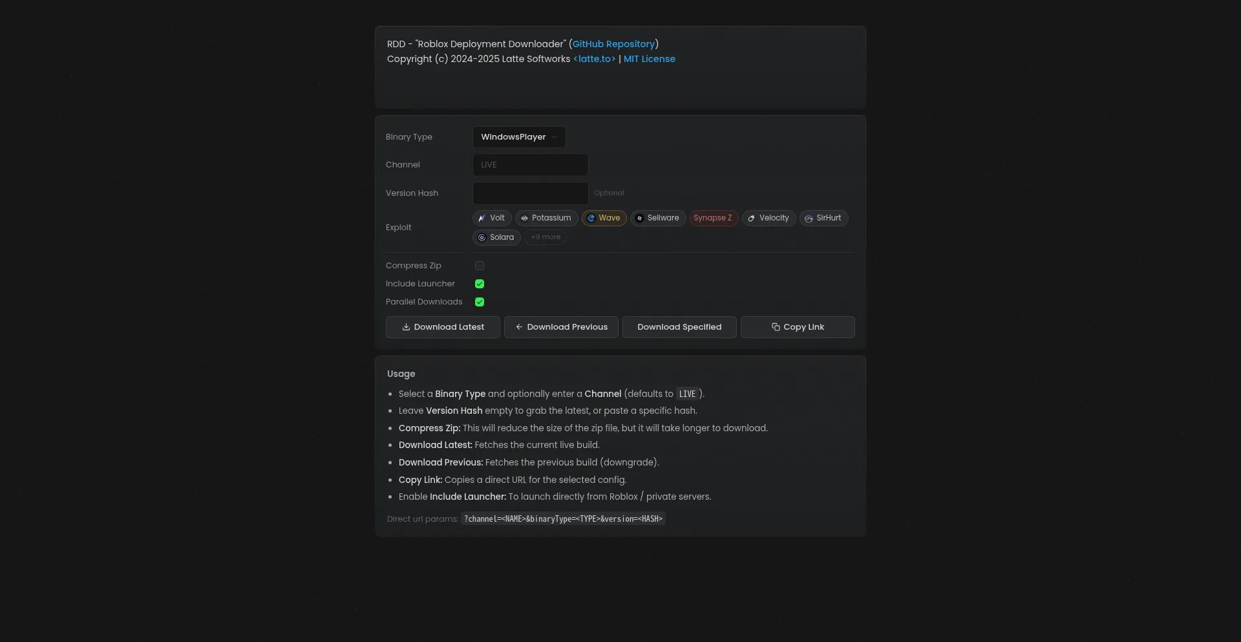Click the Parallel Downloads label
Viewport: 1241px width, 642px height.
[x=424, y=302]
